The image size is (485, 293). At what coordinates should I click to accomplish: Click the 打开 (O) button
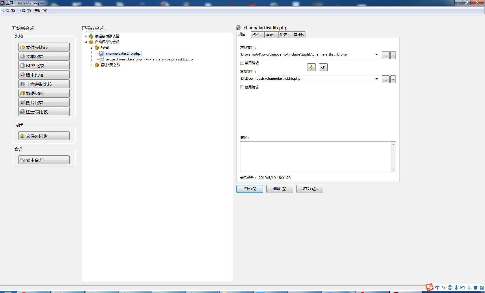pos(250,189)
